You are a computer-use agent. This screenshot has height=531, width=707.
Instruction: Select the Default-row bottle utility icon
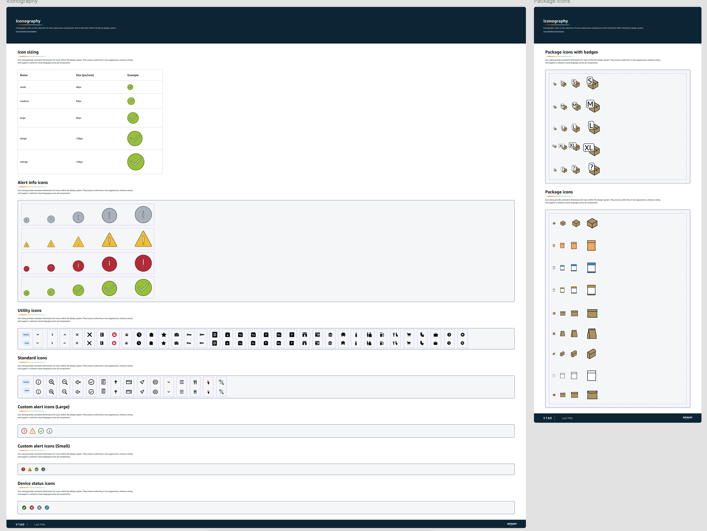tap(356, 334)
